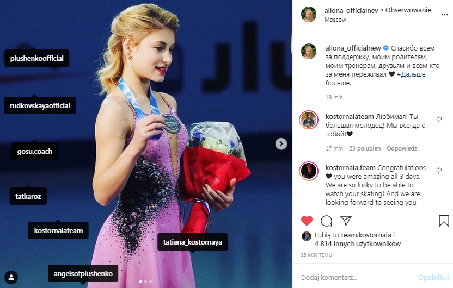The width and height of the screenshot is (453, 288).
Task: Click the red heart like icon
Action: [x=307, y=221]
